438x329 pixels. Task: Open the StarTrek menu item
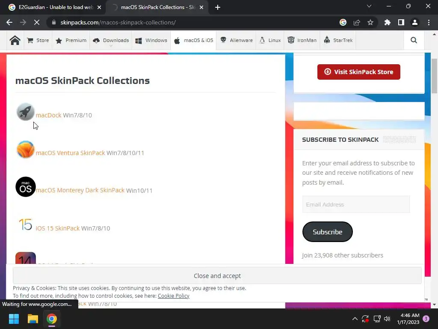point(338,40)
